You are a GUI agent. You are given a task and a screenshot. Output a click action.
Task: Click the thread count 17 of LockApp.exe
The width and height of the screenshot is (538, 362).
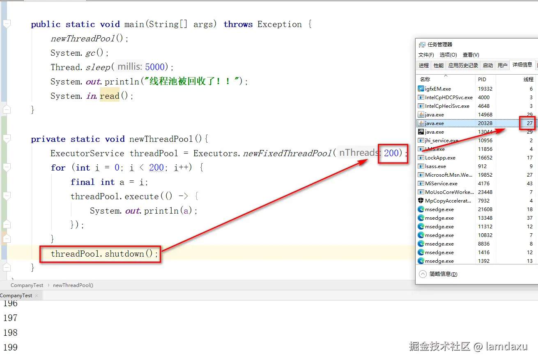coord(530,157)
